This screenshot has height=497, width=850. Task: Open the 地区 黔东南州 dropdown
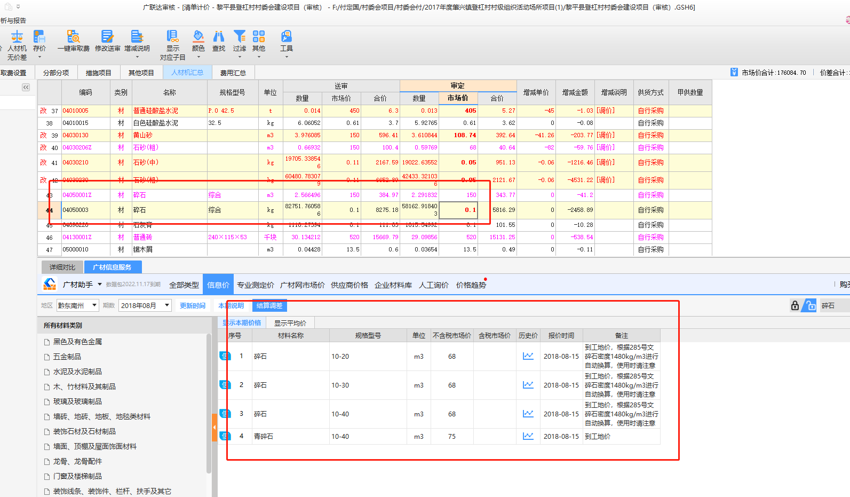pos(78,305)
